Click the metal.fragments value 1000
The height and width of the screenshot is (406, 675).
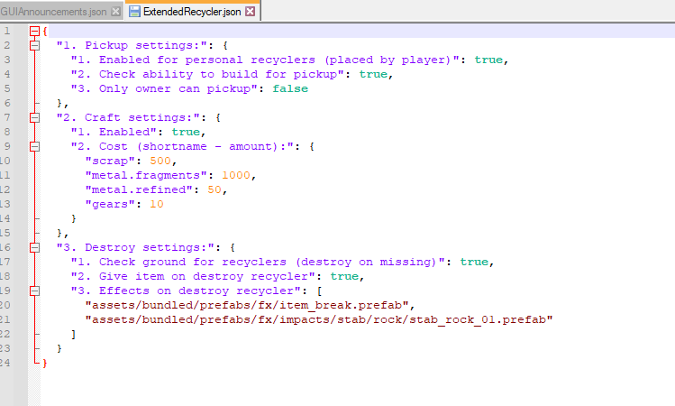point(236,175)
